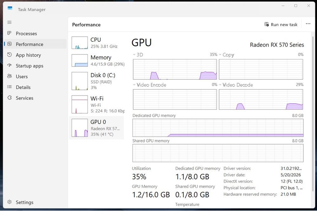Select the Disk 0 (C:) thumbnail graph

[x=80, y=81]
